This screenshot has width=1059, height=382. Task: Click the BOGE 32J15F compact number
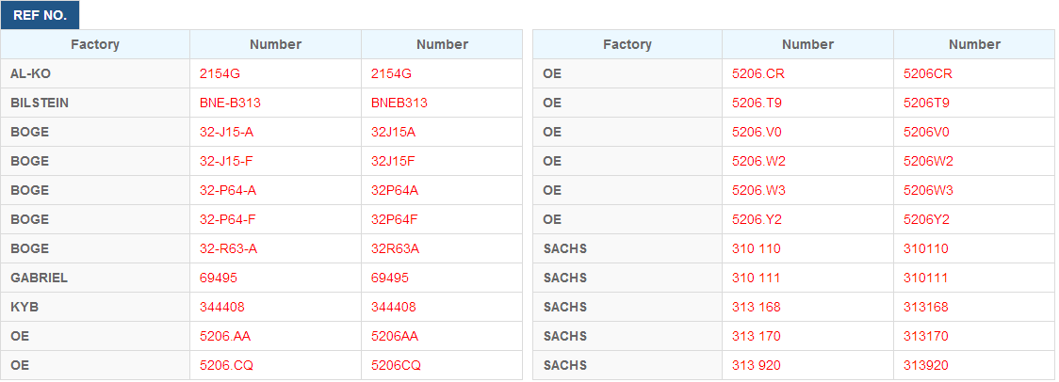pyautogui.click(x=393, y=161)
